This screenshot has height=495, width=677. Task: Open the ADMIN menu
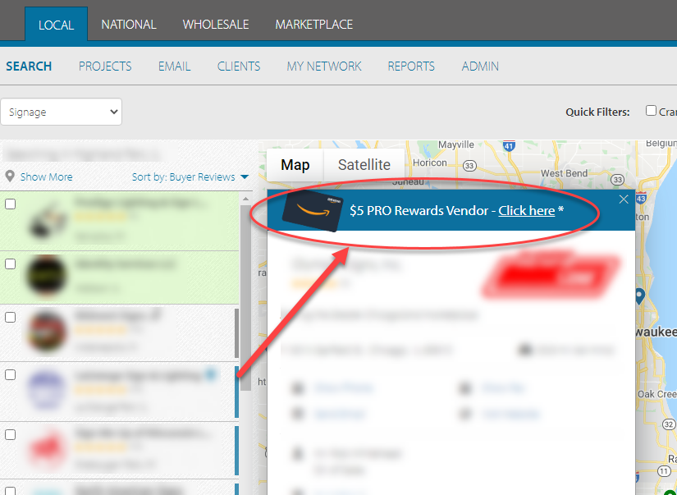480,66
